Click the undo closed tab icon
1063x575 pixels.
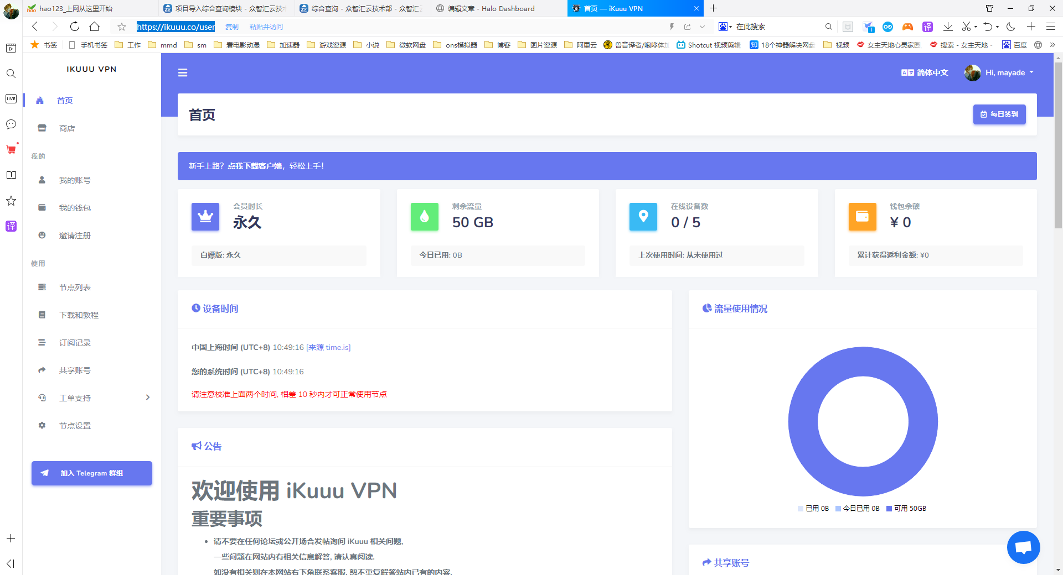[x=988, y=27]
